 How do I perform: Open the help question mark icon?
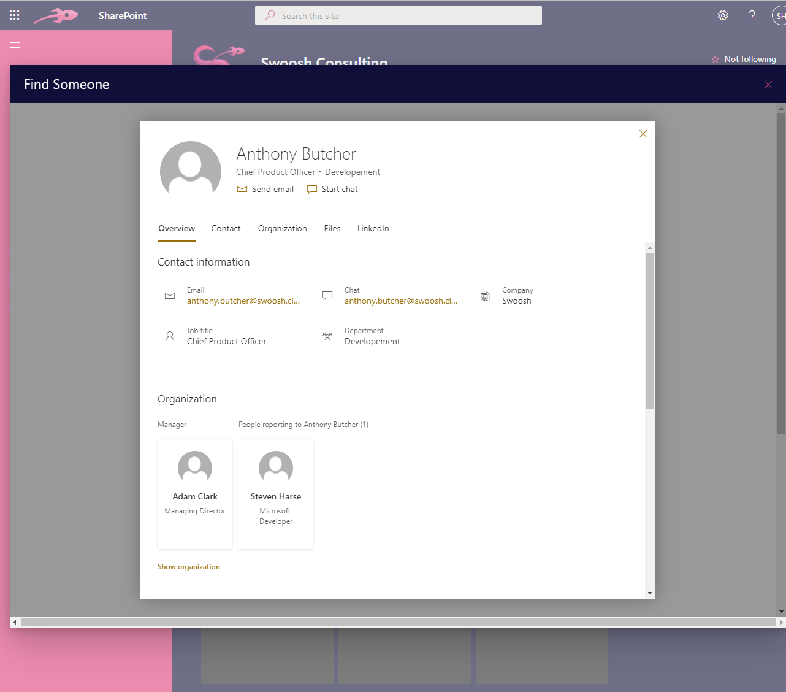[752, 15]
